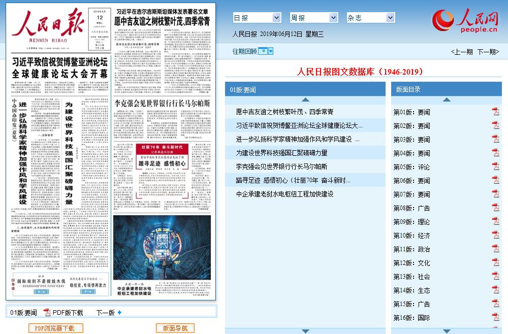
Task: Click the PDF icon beside 第16版 国际
Action: 495,317
